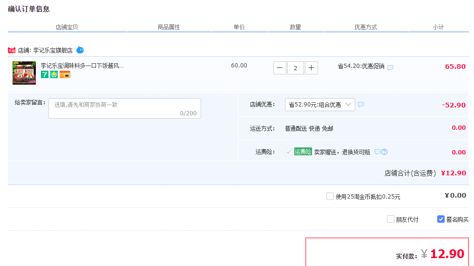Click the 确认订单信息 heading
Viewport: 474px width, 266px height.
[x=29, y=9]
